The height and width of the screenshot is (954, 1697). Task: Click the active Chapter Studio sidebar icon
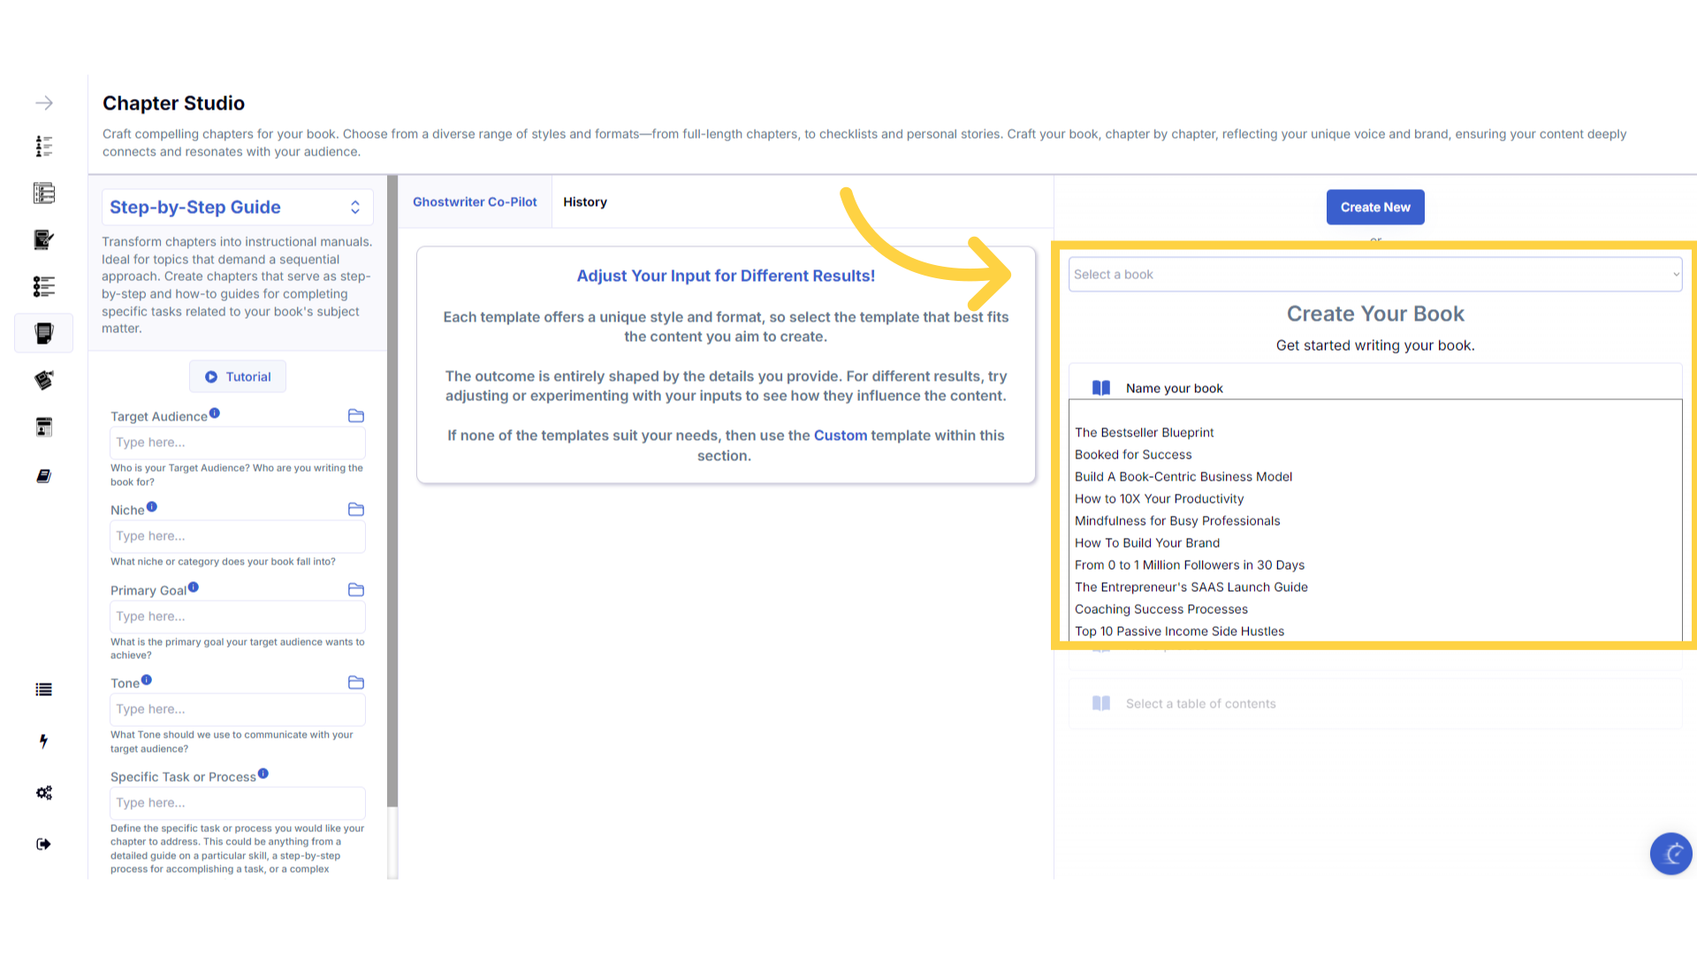(44, 333)
